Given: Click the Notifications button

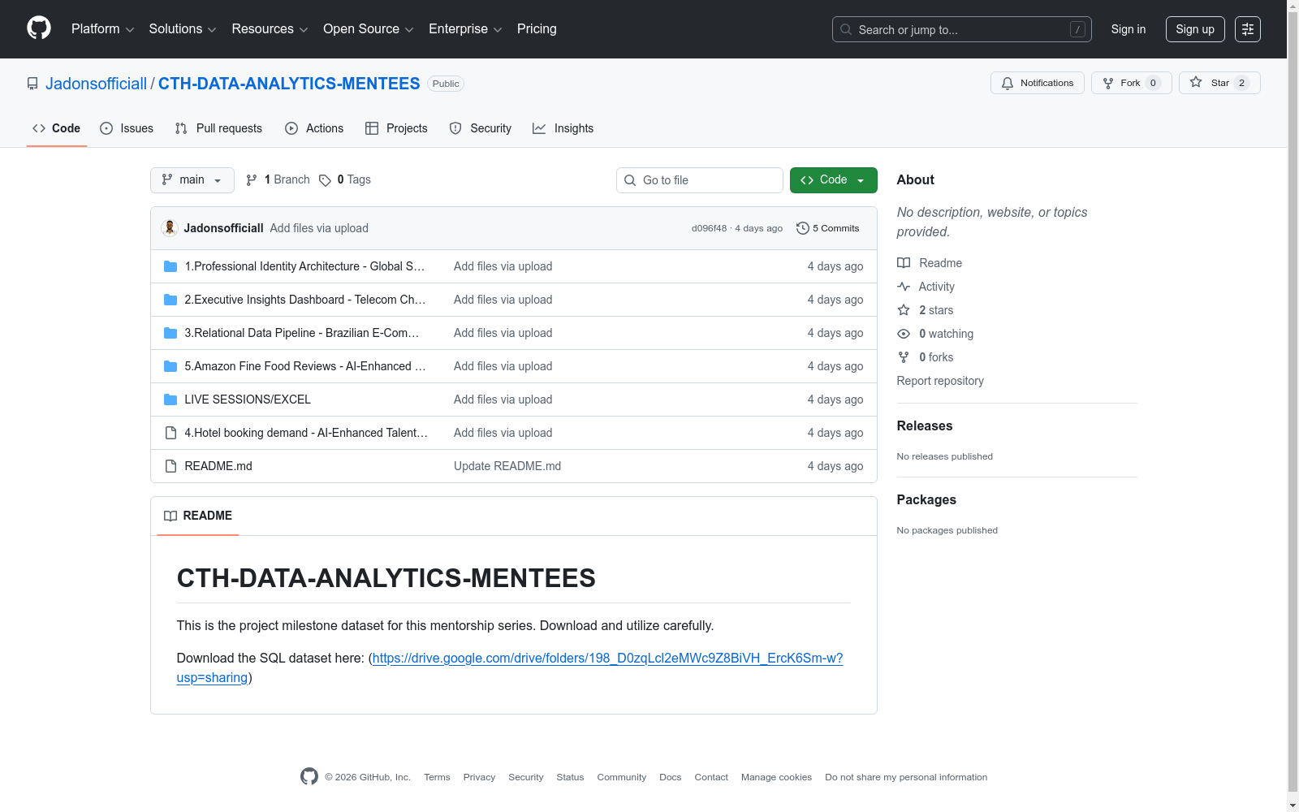Looking at the screenshot, I should coord(1038,83).
